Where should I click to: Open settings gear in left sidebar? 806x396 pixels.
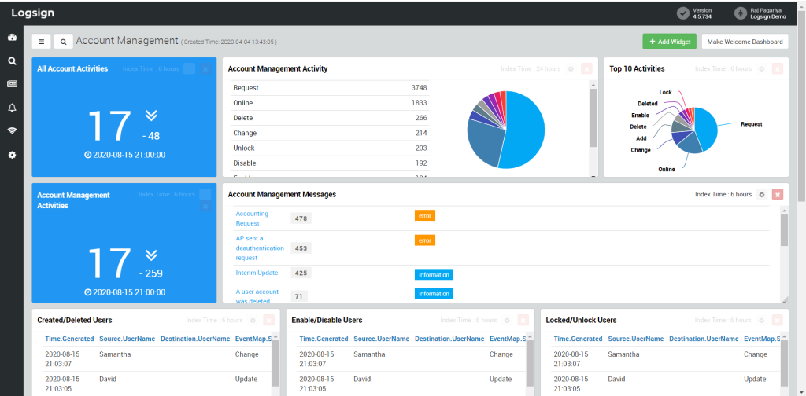(x=12, y=155)
